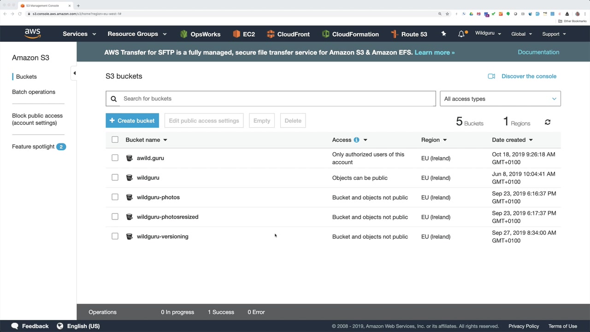The image size is (590, 332).
Task: Open Batch operations in the sidebar
Action: tap(34, 92)
